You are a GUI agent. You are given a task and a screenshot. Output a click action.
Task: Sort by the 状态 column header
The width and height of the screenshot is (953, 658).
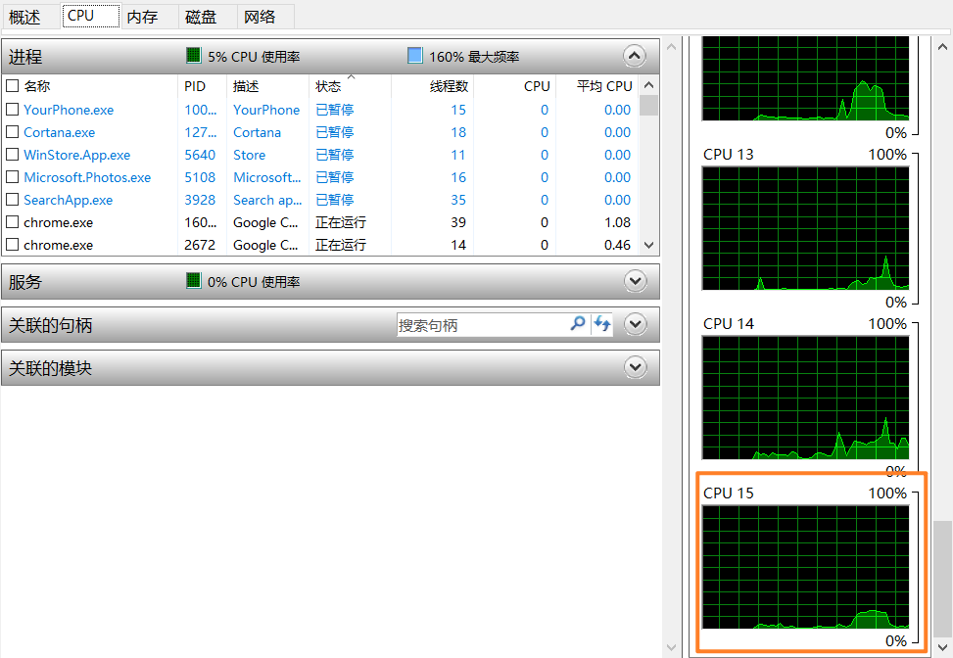click(x=328, y=86)
